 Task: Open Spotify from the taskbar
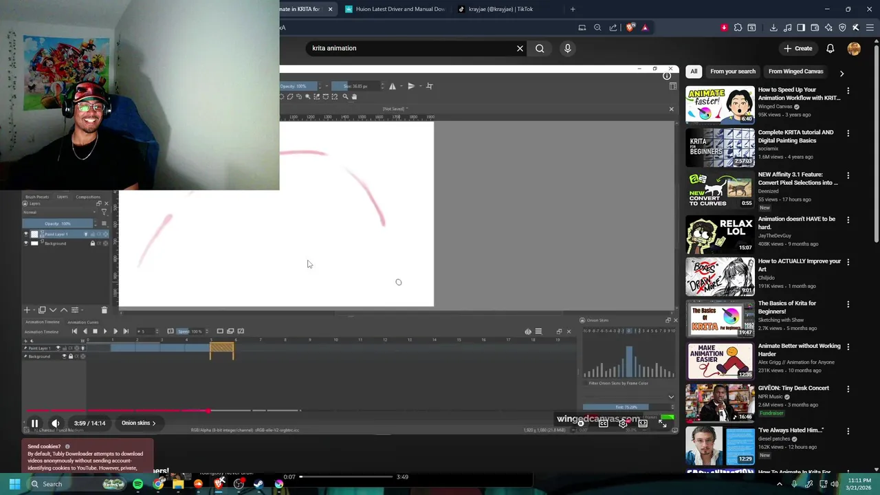coord(138,484)
